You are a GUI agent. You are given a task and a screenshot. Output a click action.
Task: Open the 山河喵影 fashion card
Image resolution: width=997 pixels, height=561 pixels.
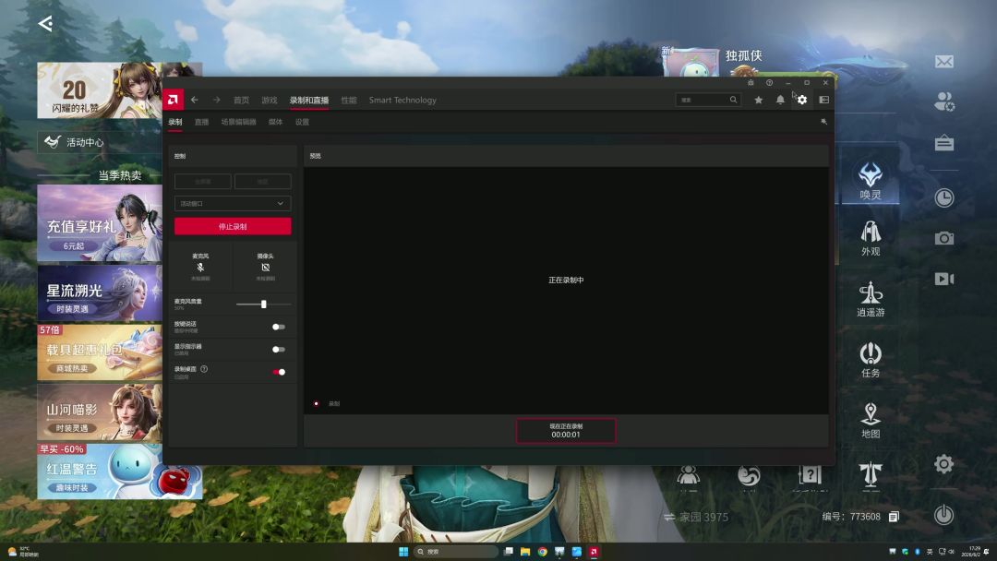point(100,412)
